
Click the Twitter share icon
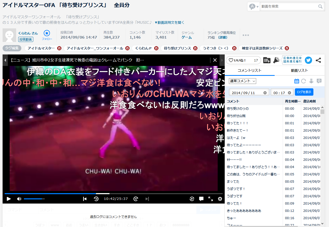point(308,60)
